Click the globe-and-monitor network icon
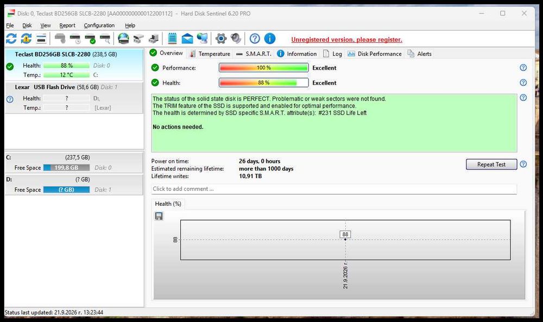 [202, 39]
